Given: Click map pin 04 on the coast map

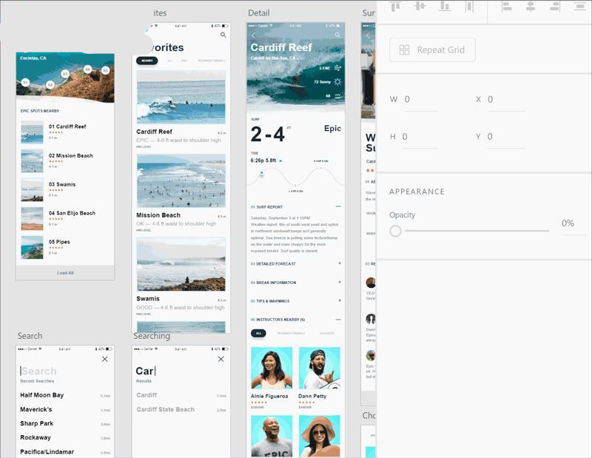Looking at the screenshot, I should point(87,70).
